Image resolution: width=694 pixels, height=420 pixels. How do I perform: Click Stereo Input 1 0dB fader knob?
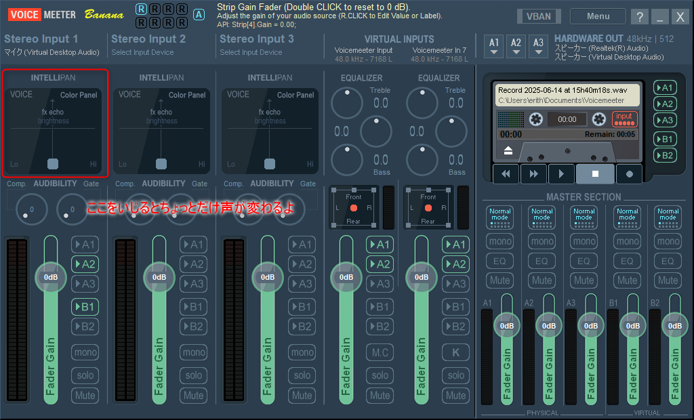coord(51,277)
